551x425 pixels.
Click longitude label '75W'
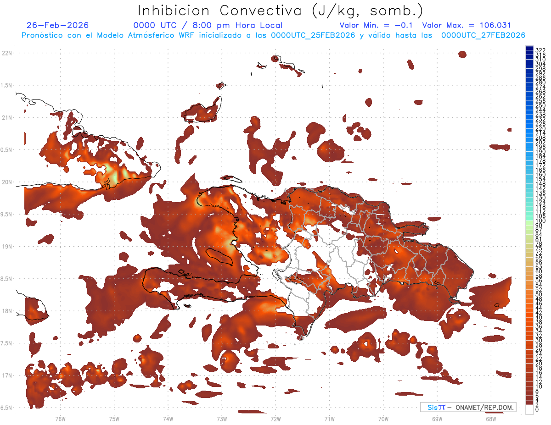114,419
